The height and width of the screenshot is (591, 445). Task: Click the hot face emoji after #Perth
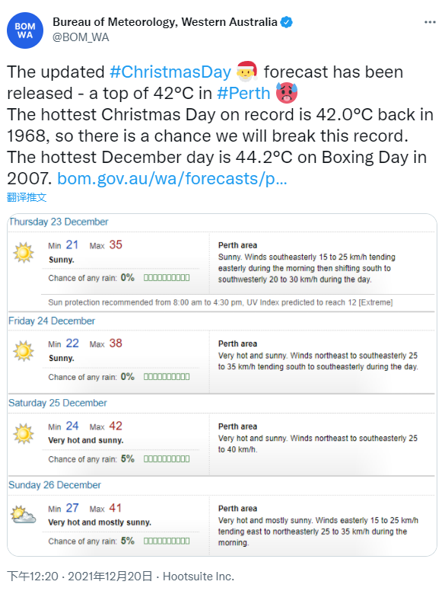pyautogui.click(x=287, y=93)
